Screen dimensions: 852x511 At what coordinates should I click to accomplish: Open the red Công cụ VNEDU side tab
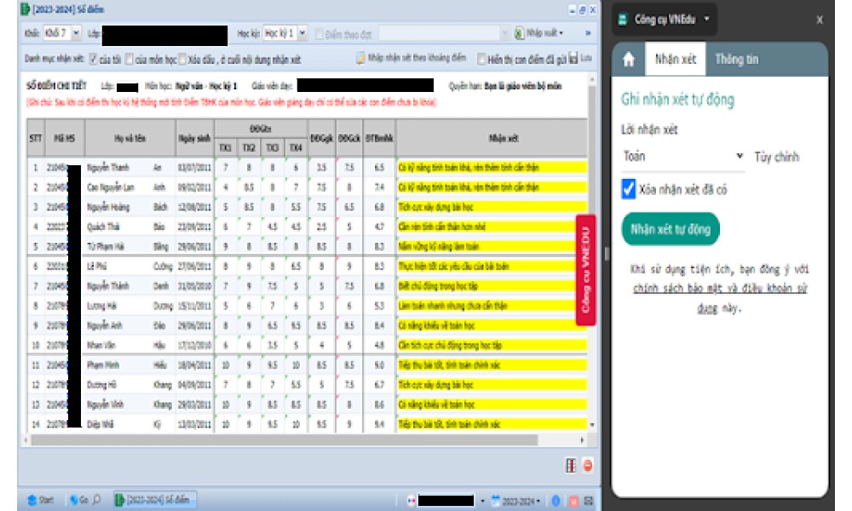[586, 270]
